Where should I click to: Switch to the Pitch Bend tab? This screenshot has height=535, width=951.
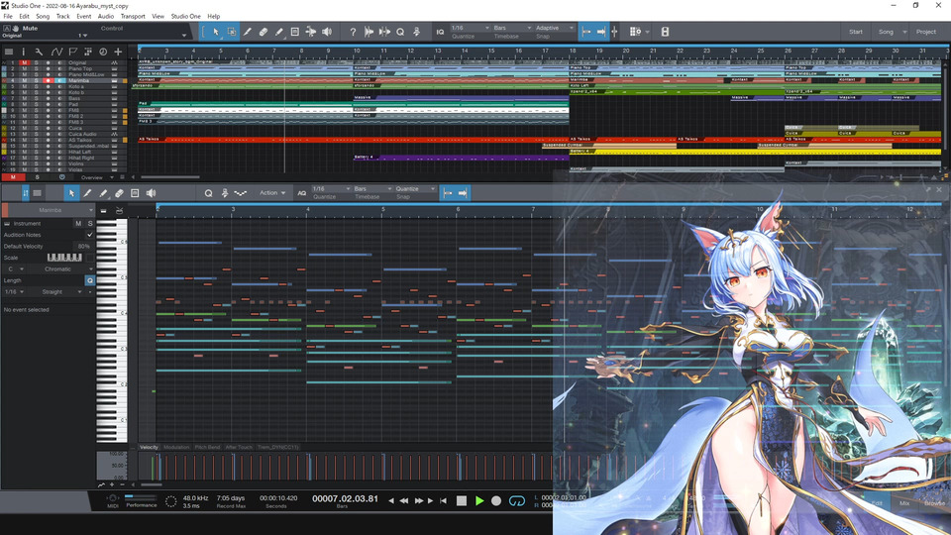click(x=207, y=447)
